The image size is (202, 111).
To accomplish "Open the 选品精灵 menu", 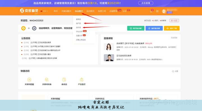I will (x=79, y=11).
